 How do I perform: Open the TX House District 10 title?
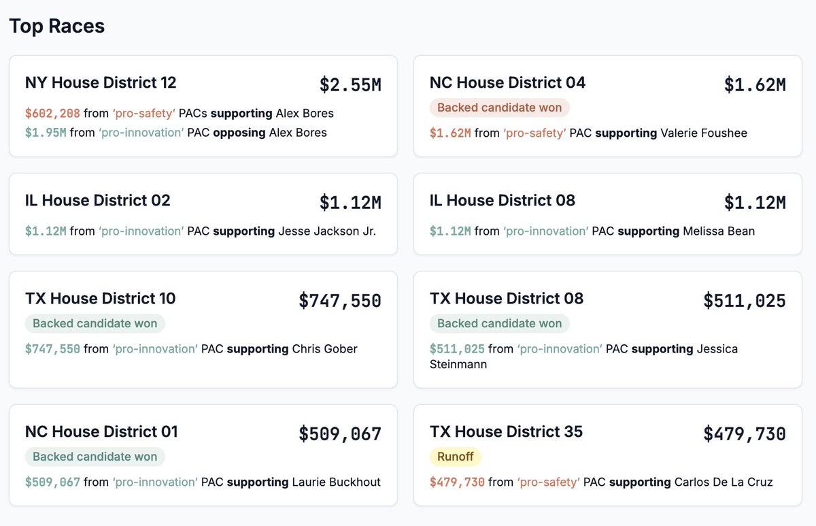coord(101,299)
